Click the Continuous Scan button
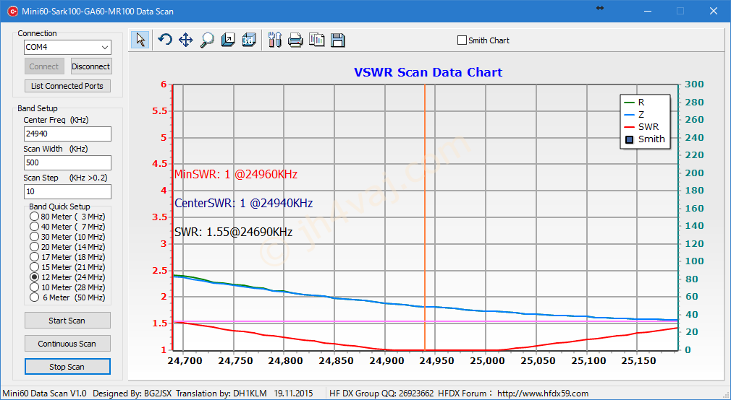The width and height of the screenshot is (731, 400). pyautogui.click(x=67, y=343)
